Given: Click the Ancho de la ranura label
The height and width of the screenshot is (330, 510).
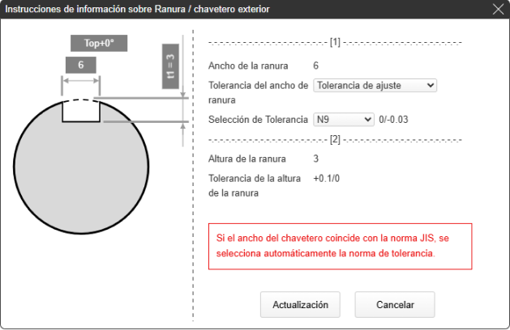Looking at the screenshot, I should 248,66.
